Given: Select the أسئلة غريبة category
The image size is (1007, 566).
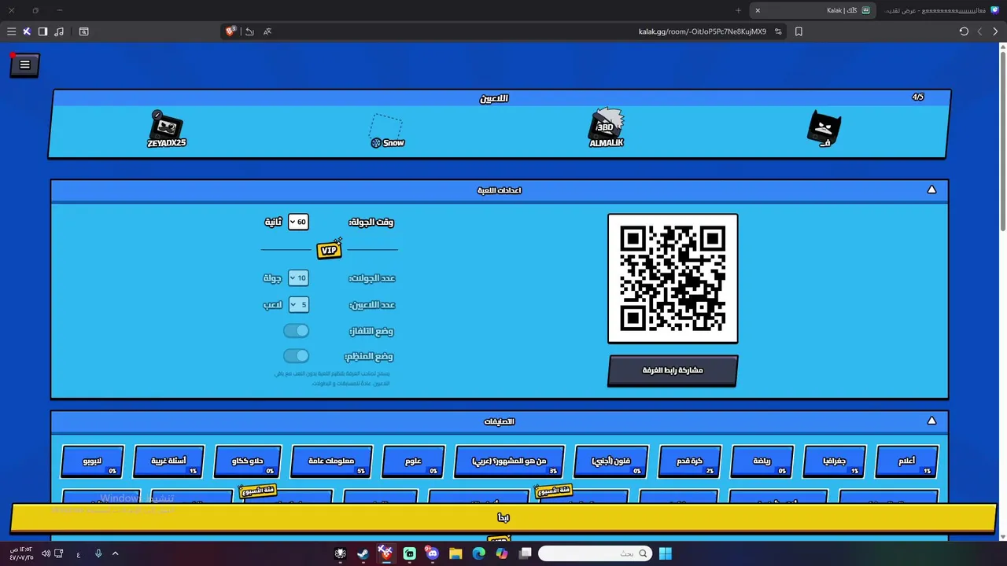Looking at the screenshot, I should (168, 461).
